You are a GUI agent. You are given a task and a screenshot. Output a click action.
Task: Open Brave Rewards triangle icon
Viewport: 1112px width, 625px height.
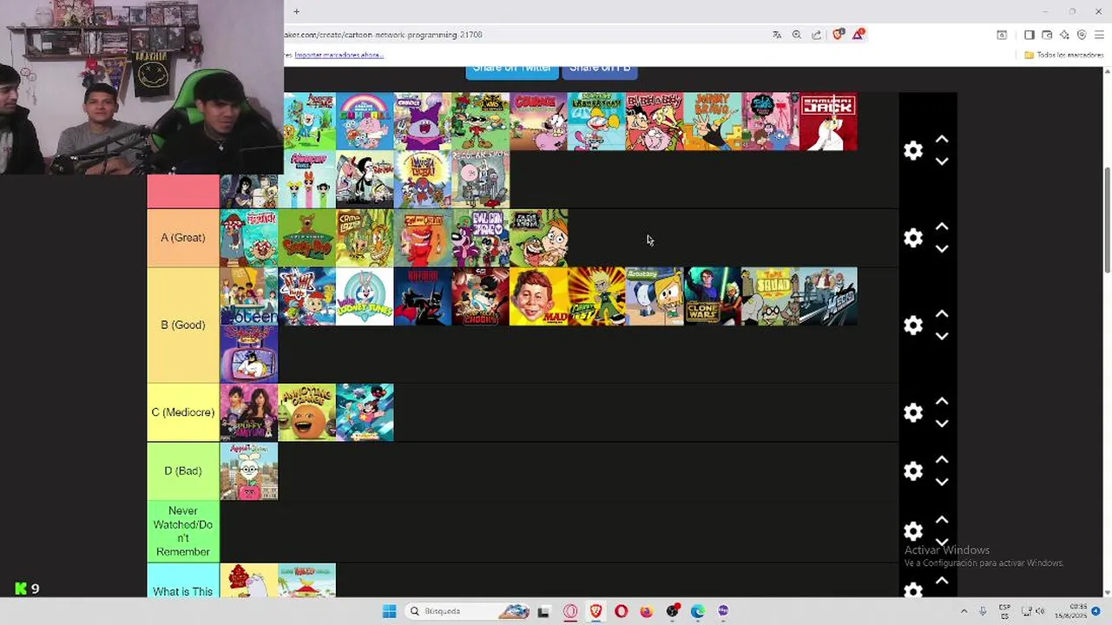tap(858, 35)
